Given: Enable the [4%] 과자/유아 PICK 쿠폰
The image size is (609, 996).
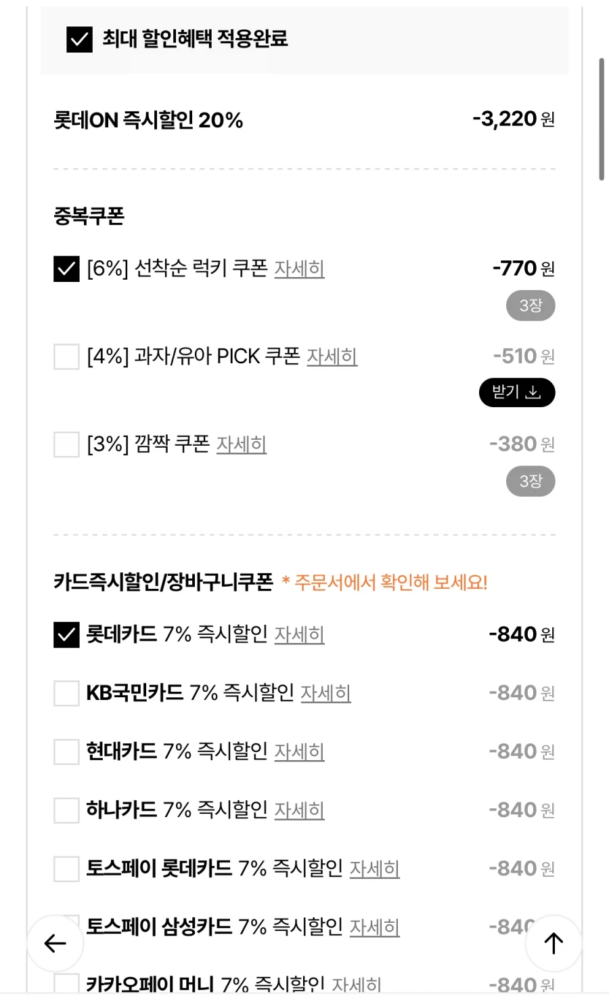Looking at the screenshot, I should coord(66,356).
